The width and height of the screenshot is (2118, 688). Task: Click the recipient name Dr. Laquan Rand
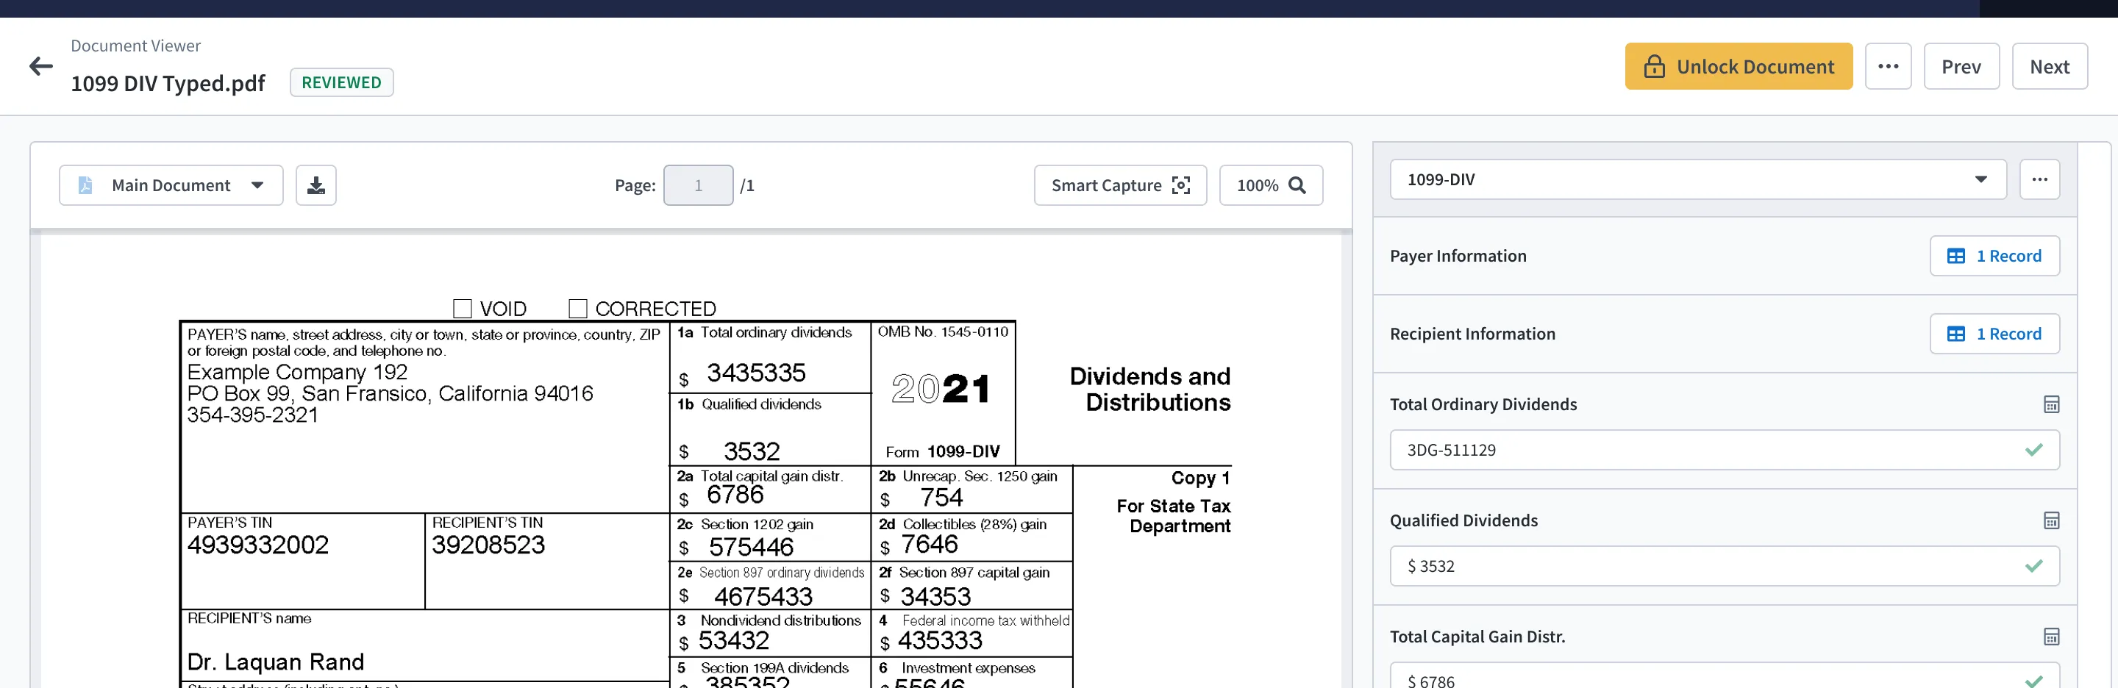pos(276,662)
